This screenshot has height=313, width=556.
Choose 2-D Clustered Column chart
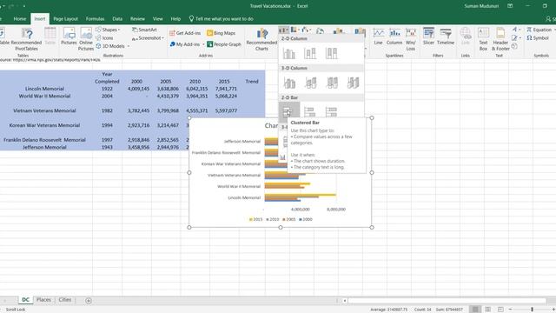pos(289,53)
